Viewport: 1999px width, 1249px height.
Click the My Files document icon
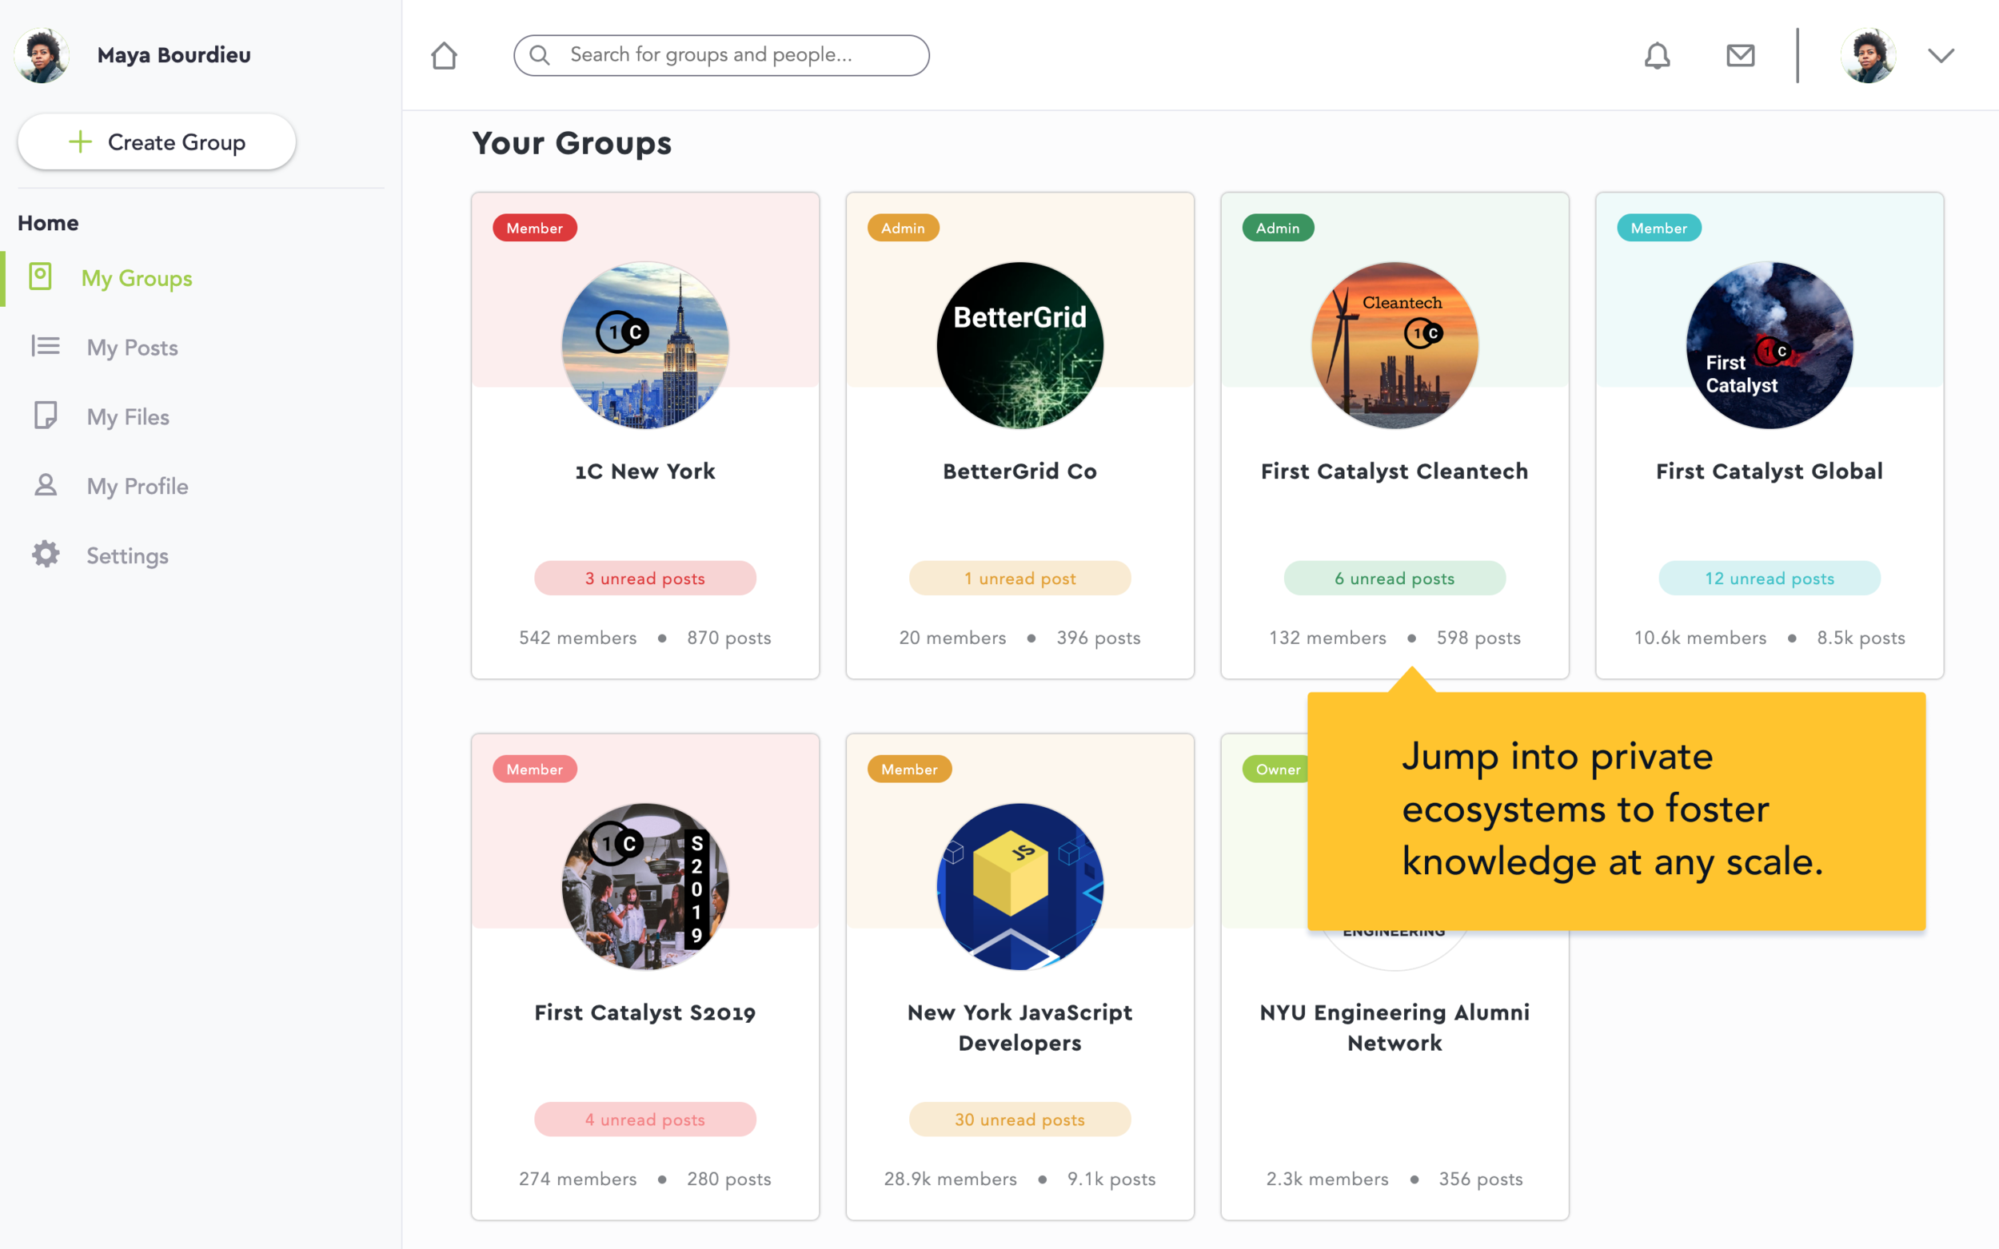pos(46,416)
